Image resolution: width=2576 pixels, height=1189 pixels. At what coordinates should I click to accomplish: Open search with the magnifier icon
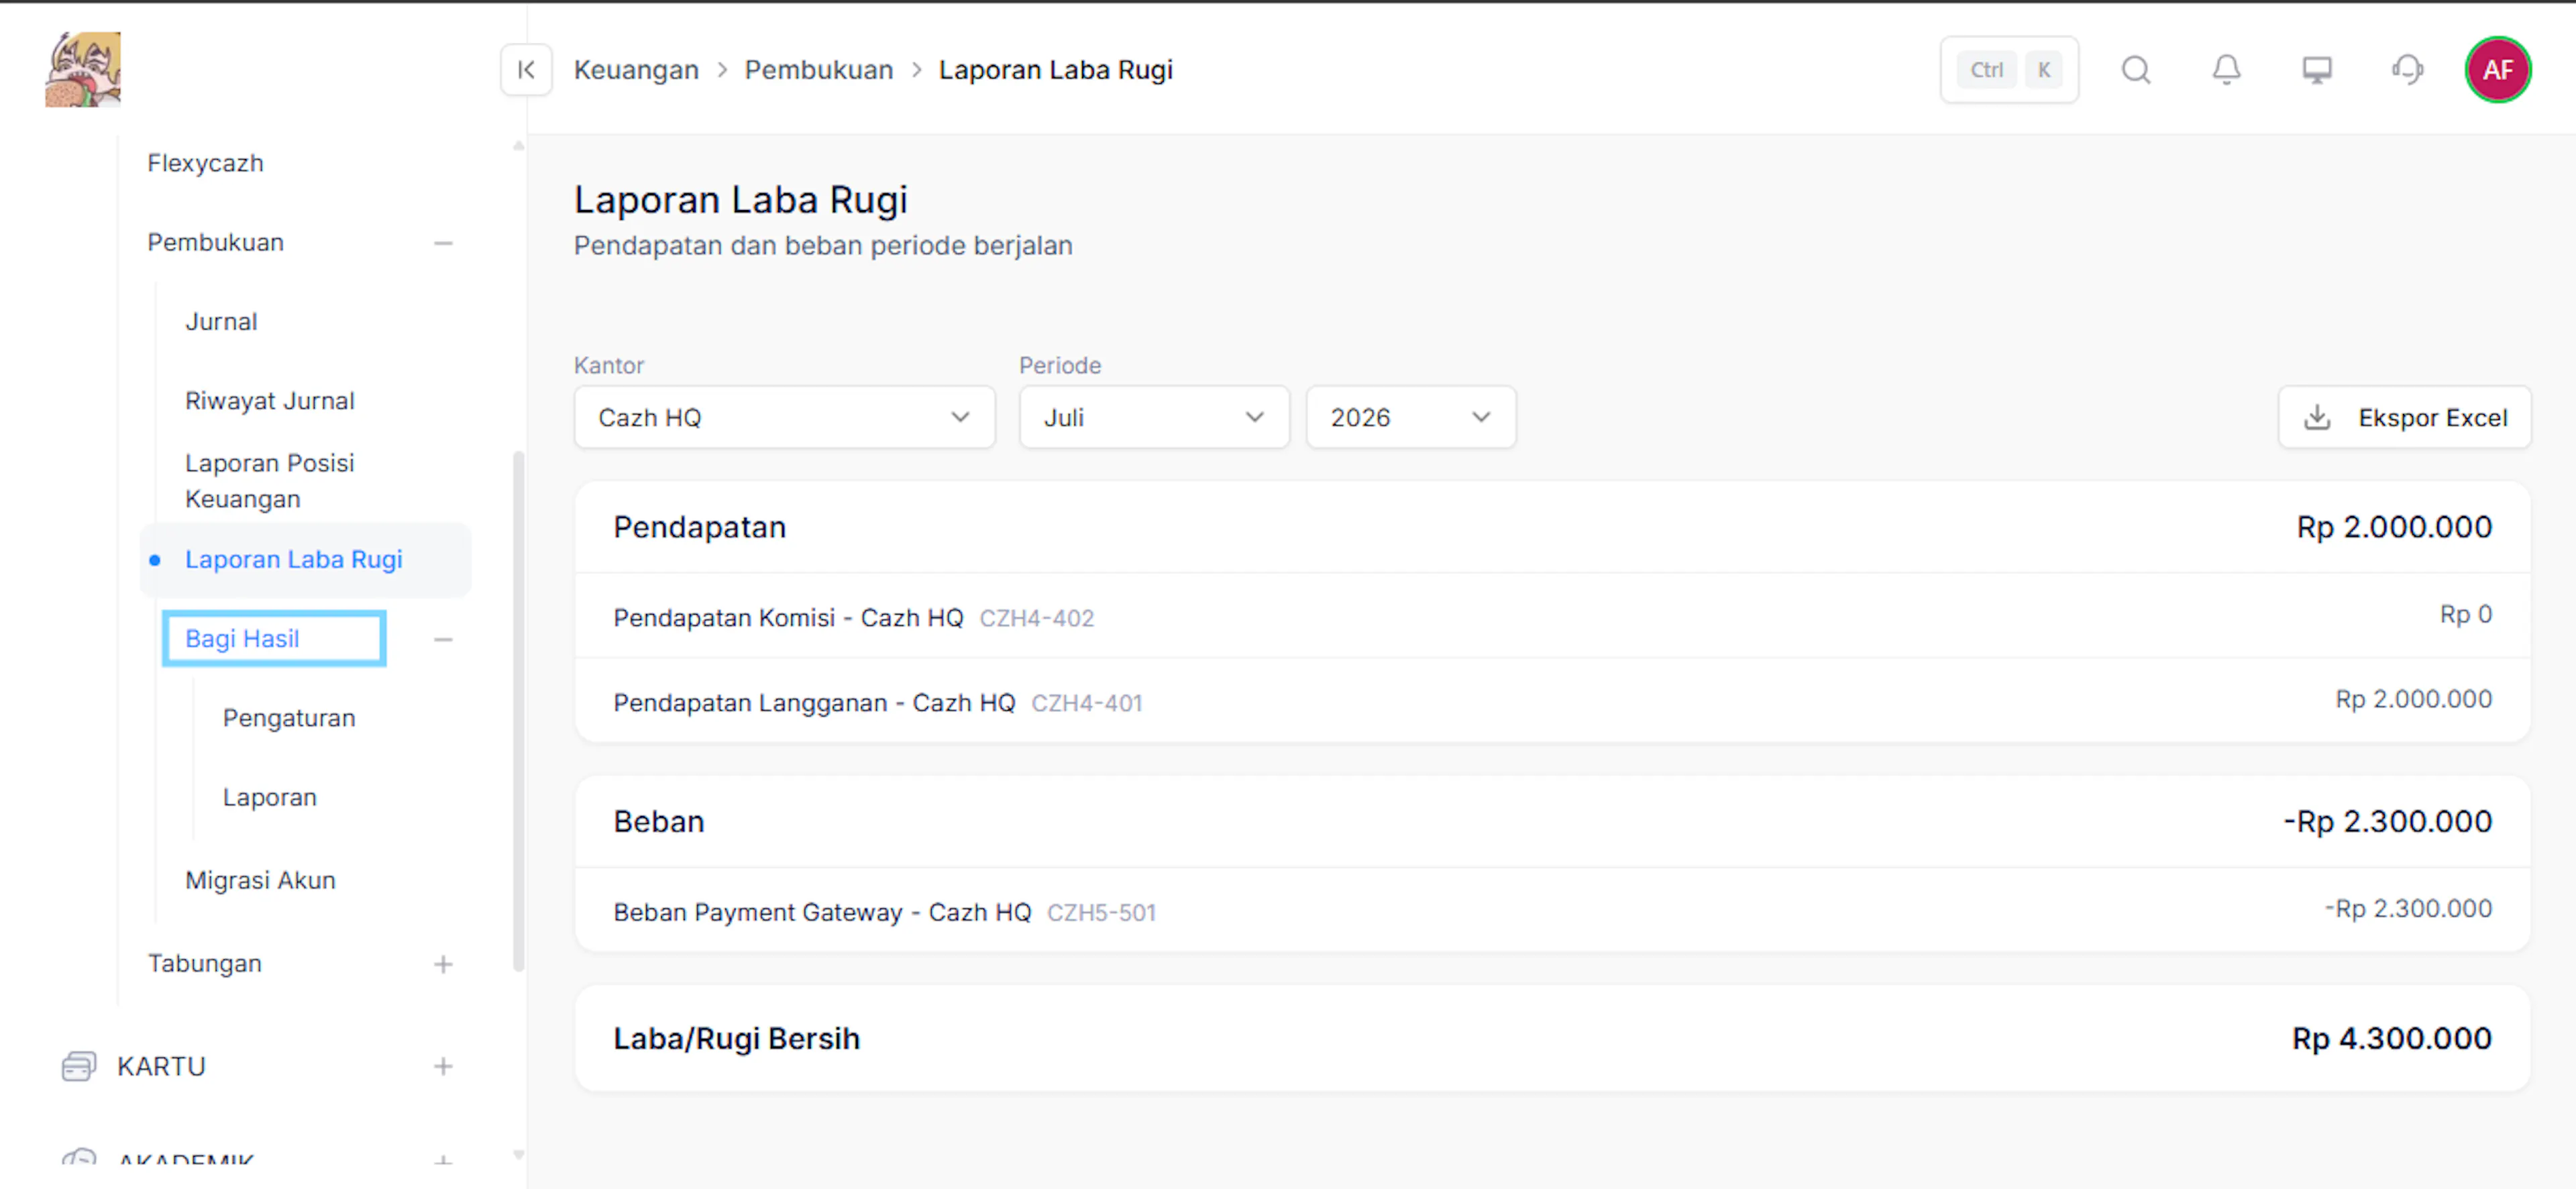pyautogui.click(x=2136, y=70)
